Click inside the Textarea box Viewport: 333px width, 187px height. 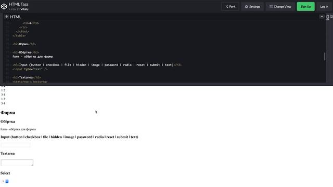(x=17, y=163)
